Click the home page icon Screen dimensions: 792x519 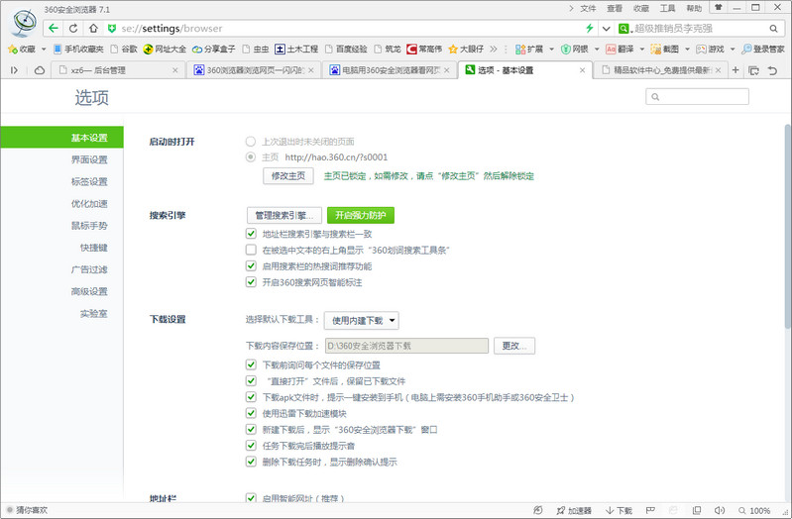click(92, 28)
